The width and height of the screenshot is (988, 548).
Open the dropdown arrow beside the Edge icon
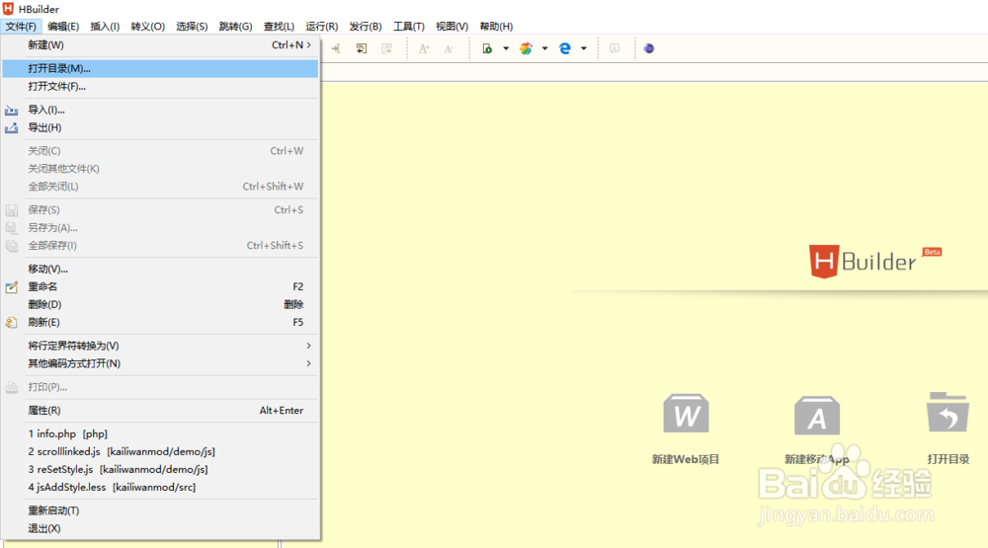pos(584,48)
